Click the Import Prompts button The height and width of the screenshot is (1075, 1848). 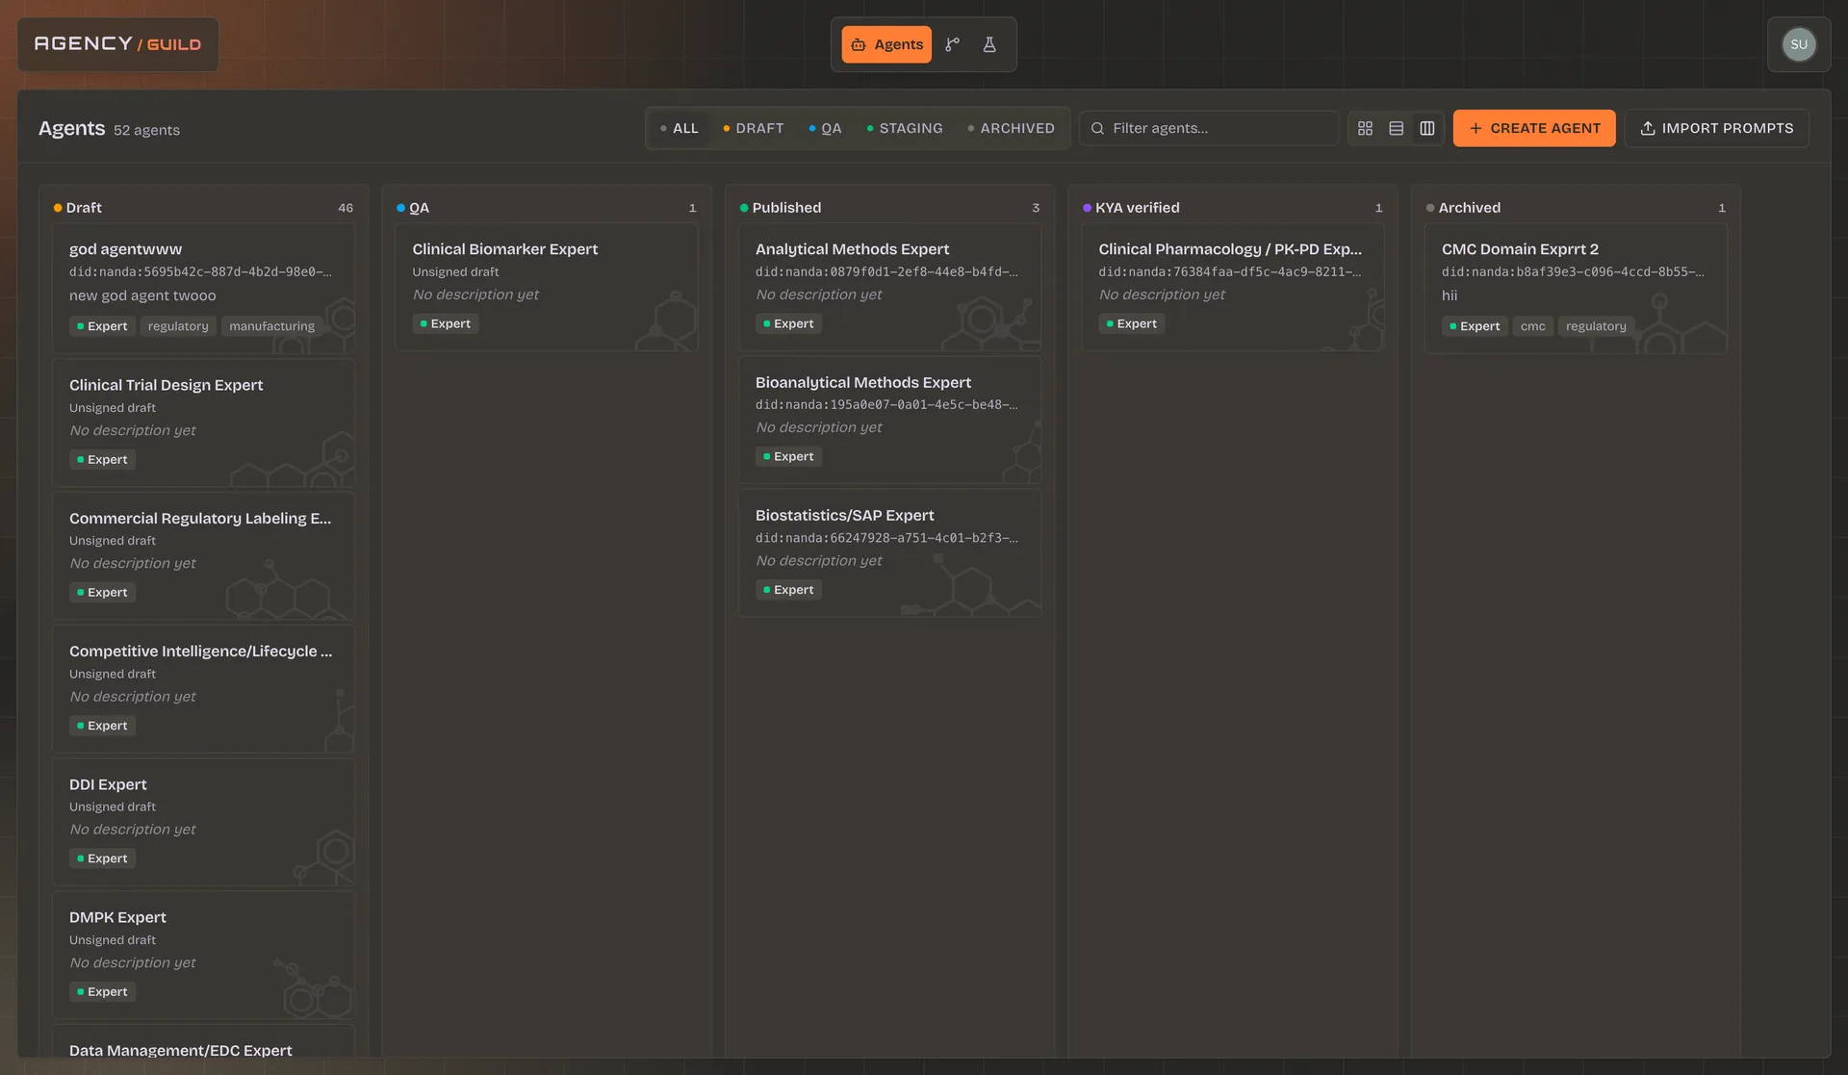point(1716,128)
